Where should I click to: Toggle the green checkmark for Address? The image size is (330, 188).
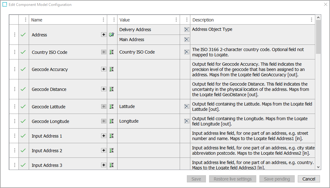(x=23, y=35)
